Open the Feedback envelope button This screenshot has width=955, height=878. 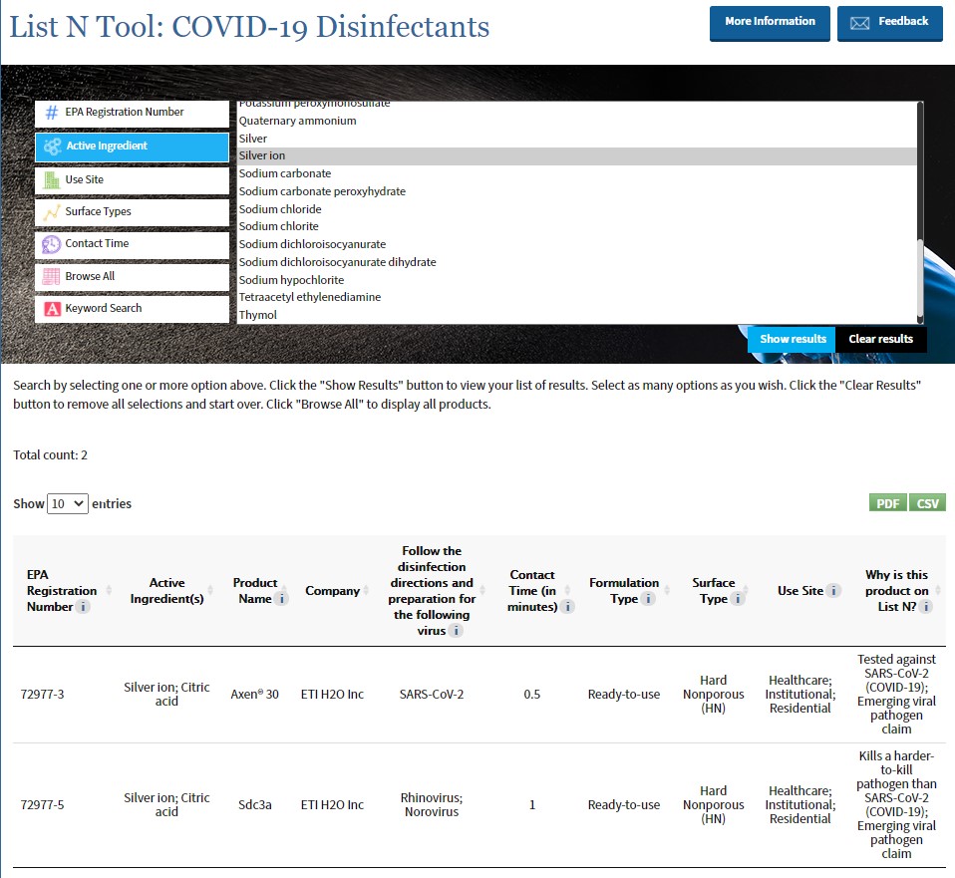[889, 23]
